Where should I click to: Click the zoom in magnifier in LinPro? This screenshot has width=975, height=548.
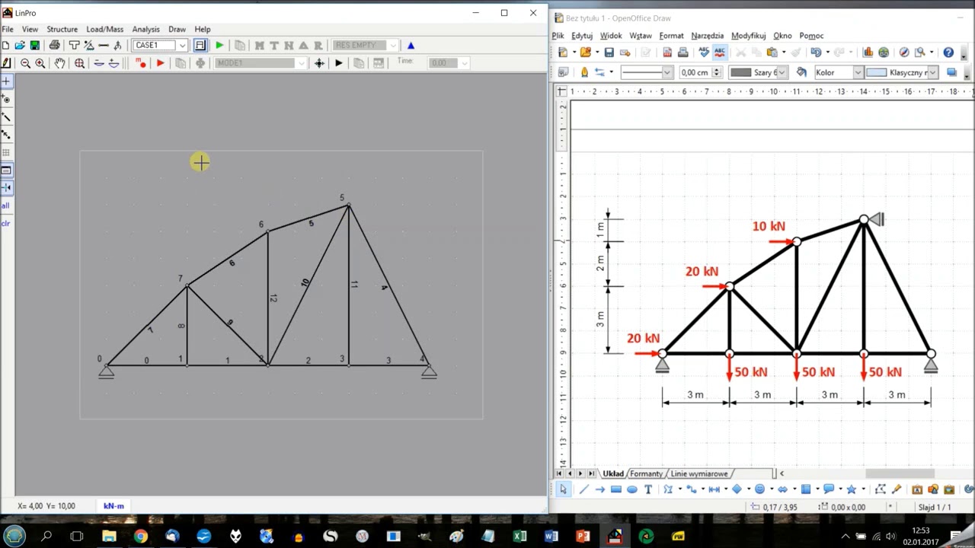pos(40,64)
